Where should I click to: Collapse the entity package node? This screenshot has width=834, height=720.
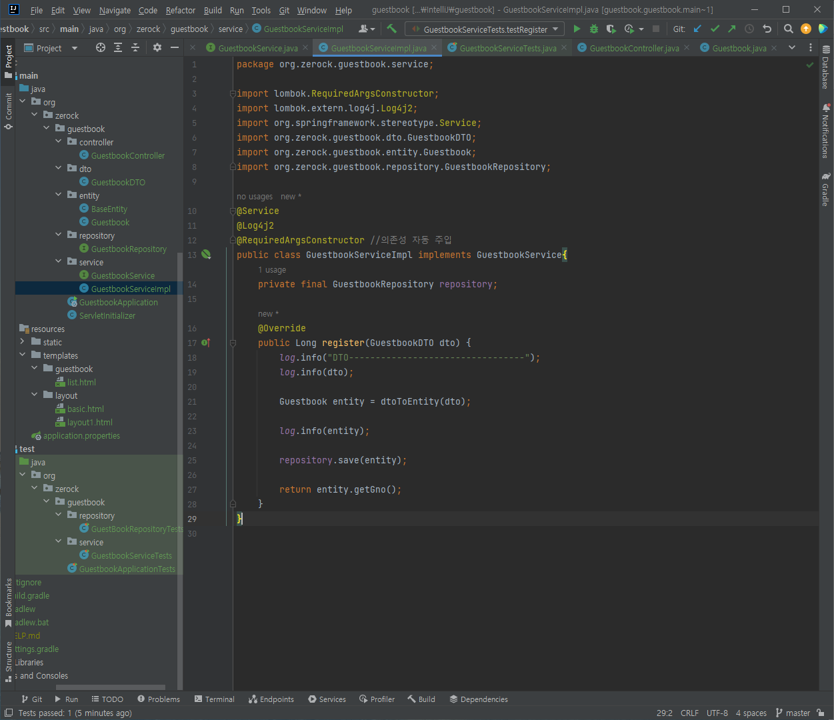click(59, 195)
